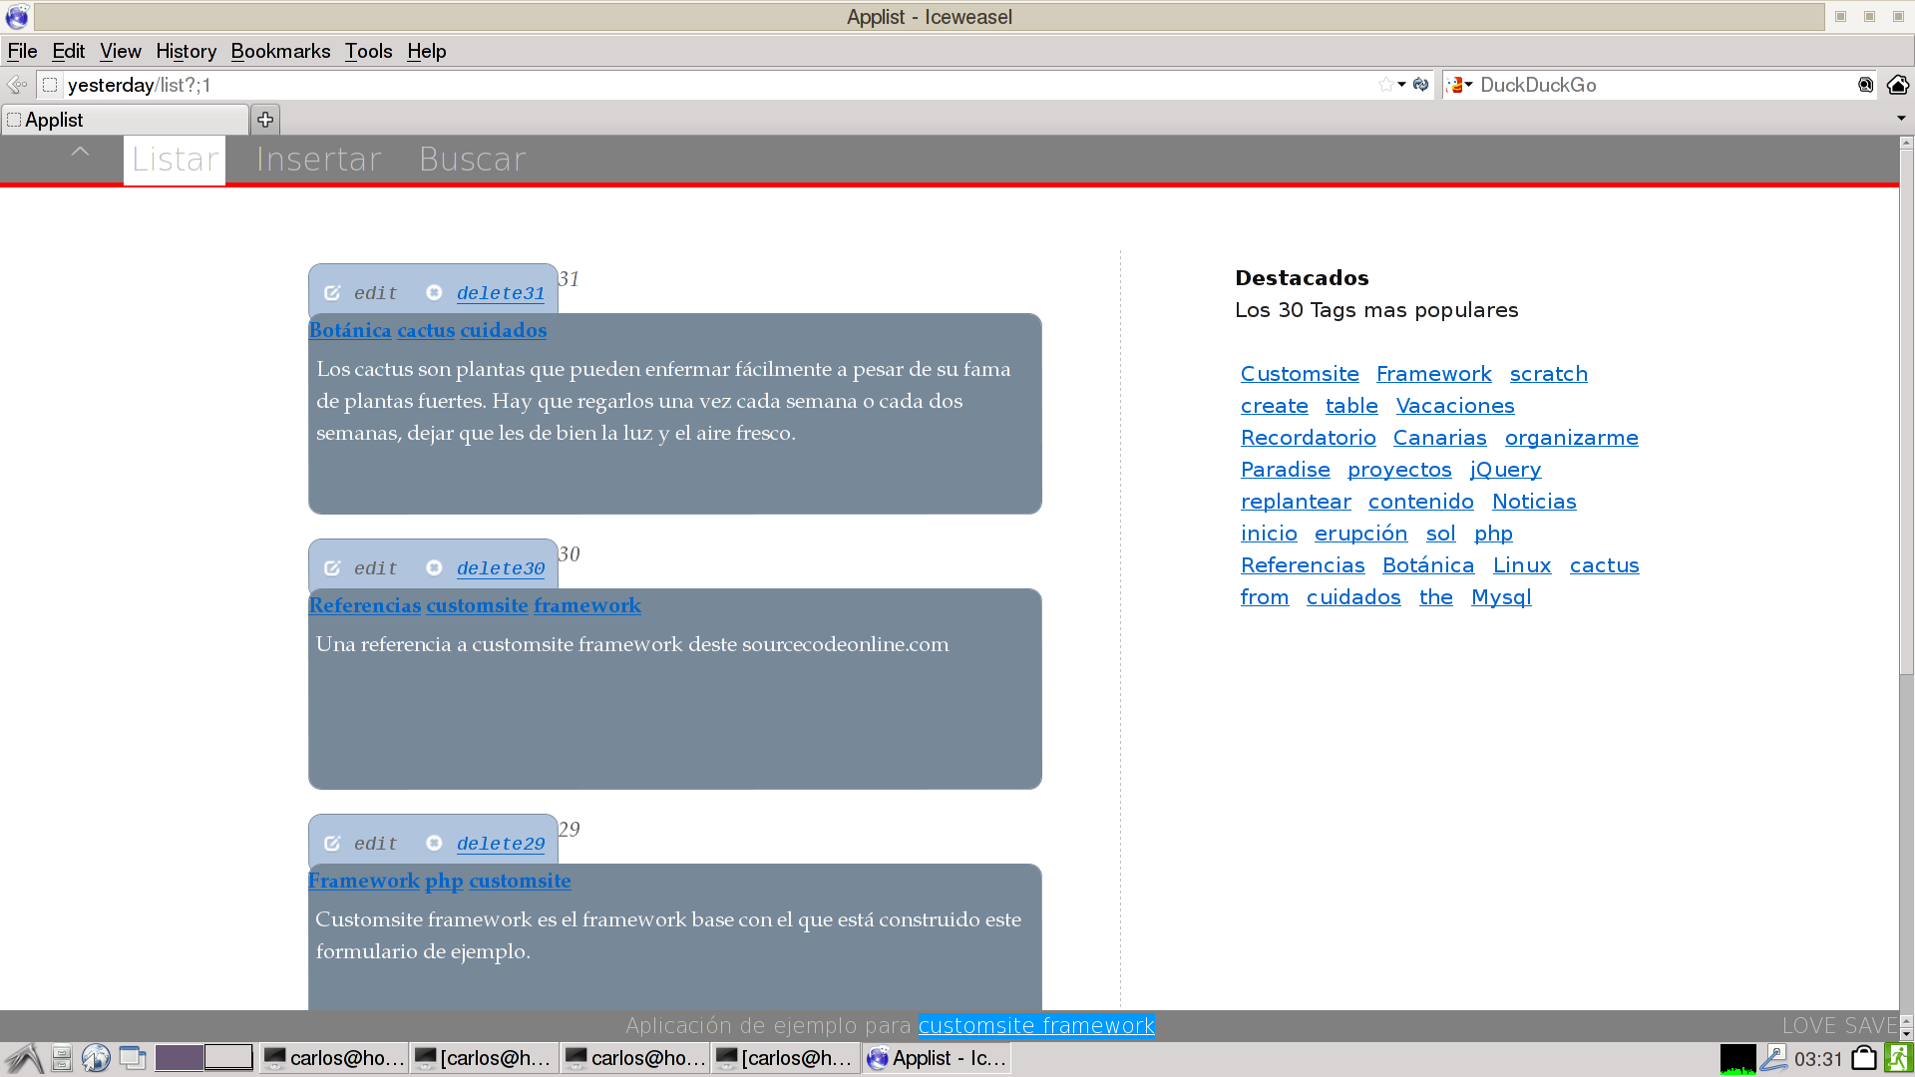Screen dimensions: 1915x1077
Task: Expand the bookmark star dropdown arrow
Action: click(x=1402, y=85)
